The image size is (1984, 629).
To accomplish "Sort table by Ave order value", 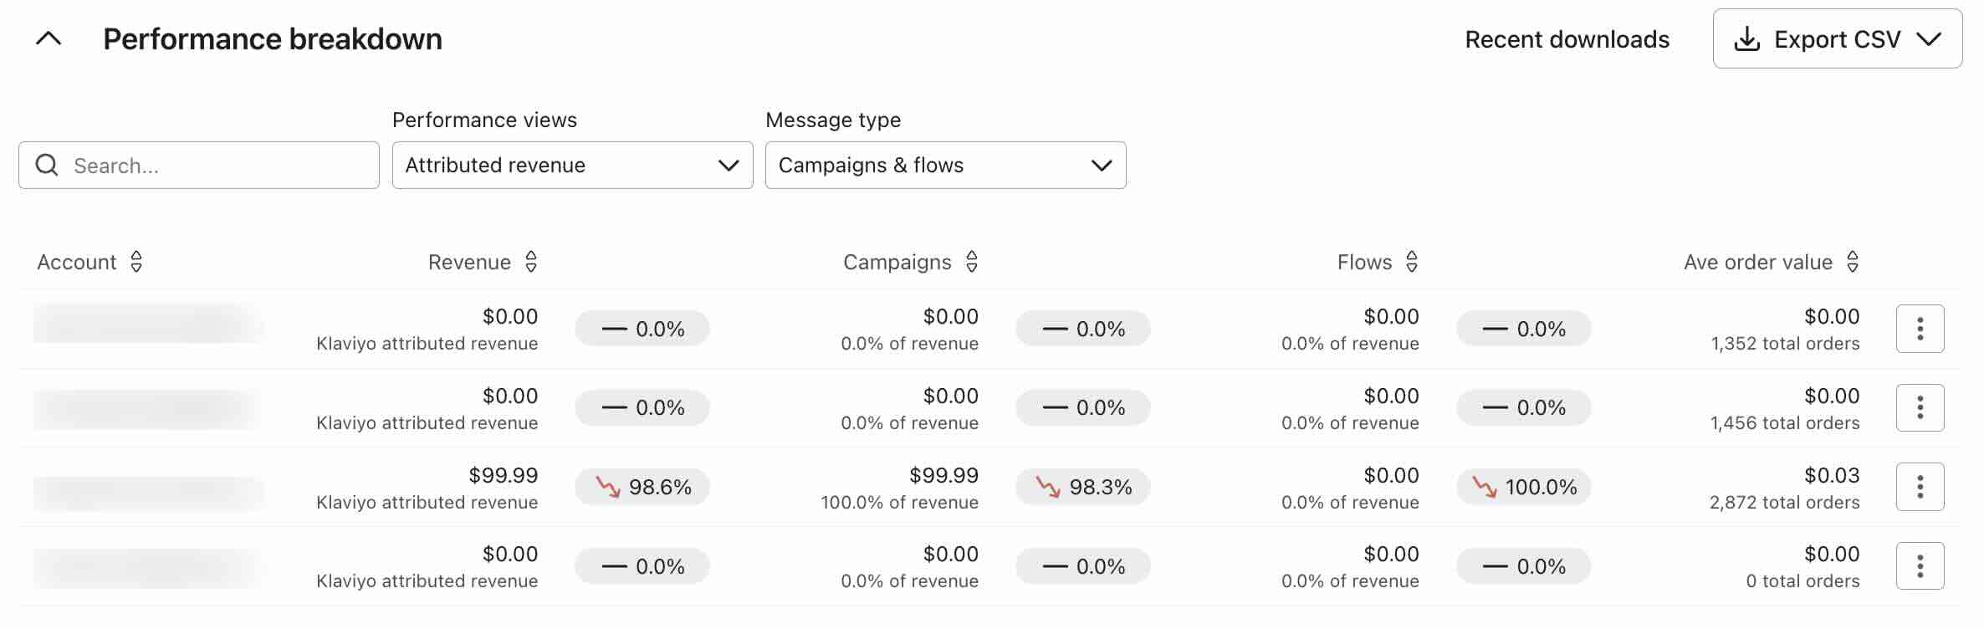I will click(x=1853, y=262).
